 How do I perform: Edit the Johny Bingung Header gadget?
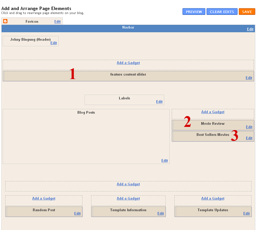click(x=54, y=43)
